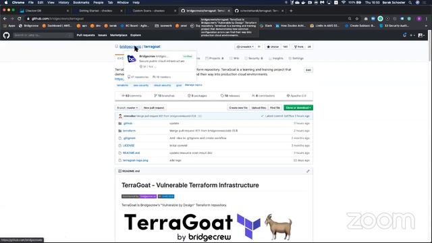Close the Checkov DB tab
The height and width of the screenshot is (243, 432).
pyautogui.click(x=67, y=11)
